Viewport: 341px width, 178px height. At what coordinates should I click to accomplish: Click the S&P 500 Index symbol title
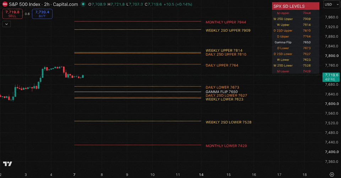tap(25, 4)
